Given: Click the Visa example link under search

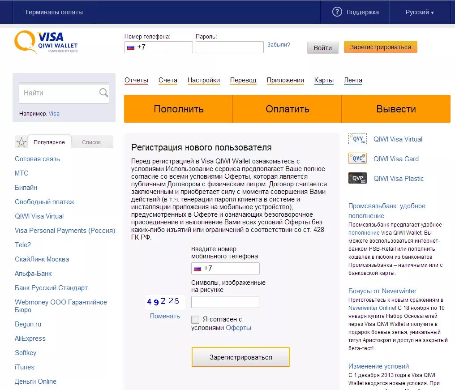Looking at the screenshot, I should tap(54, 113).
